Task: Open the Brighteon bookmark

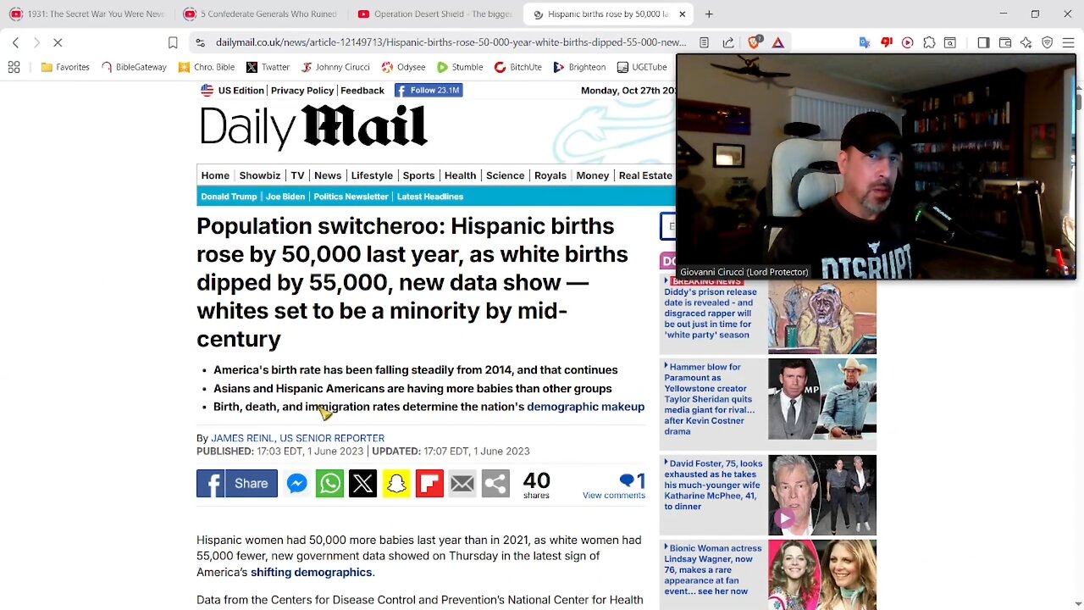Action: click(579, 67)
